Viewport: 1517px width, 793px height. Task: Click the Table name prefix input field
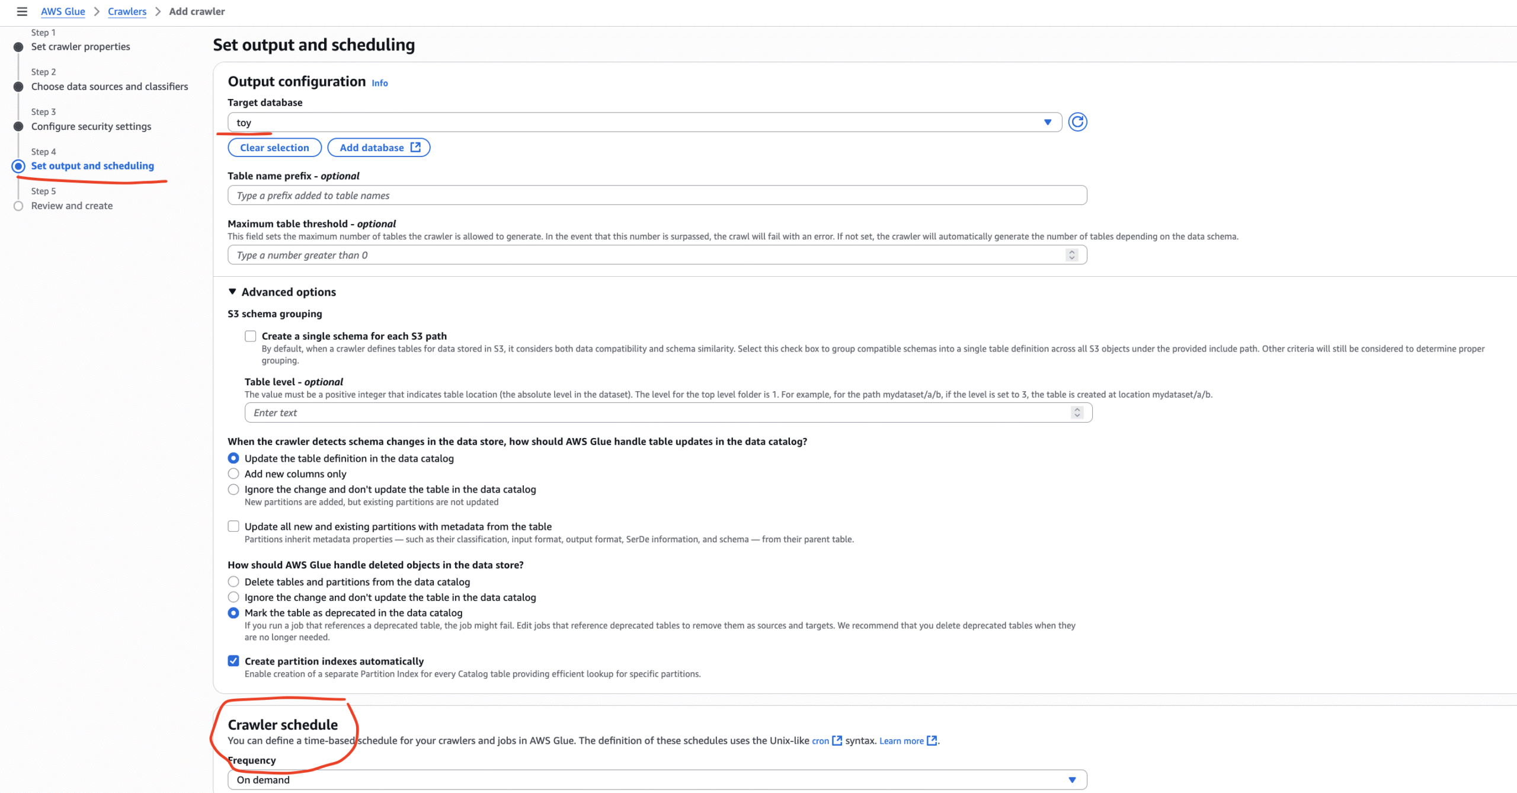click(652, 195)
